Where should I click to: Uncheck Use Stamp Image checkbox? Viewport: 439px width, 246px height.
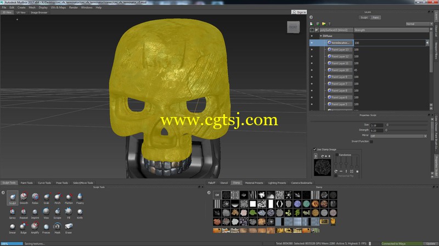tap(314, 149)
